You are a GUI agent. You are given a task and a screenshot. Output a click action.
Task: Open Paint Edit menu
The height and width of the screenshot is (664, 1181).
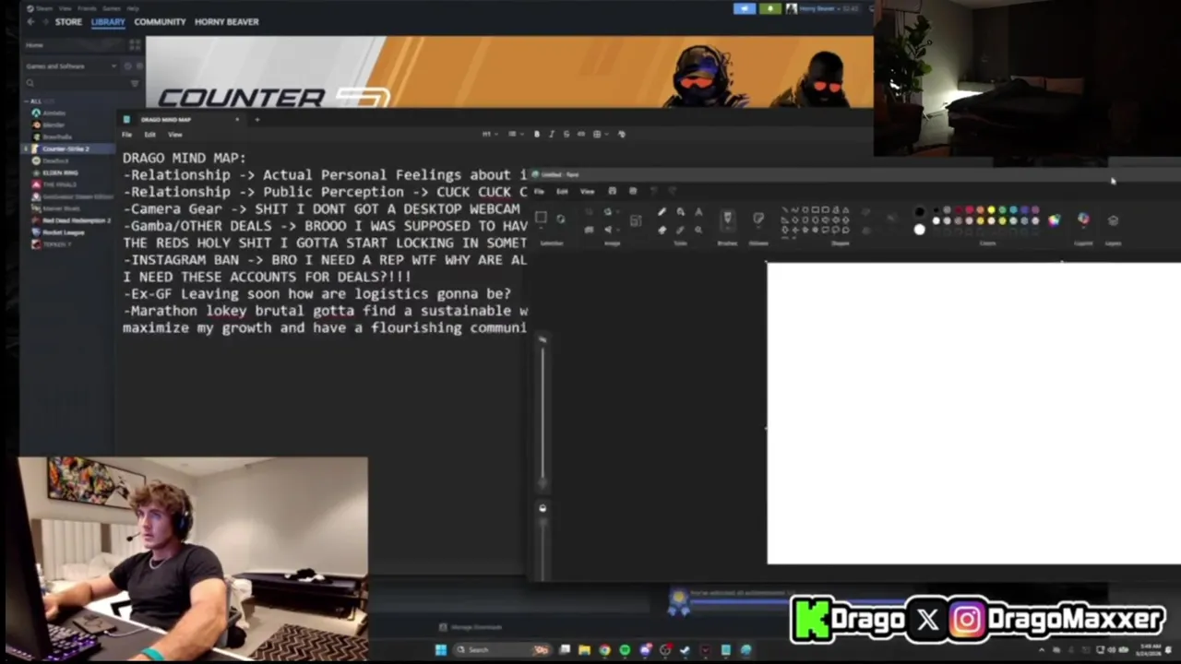point(562,191)
